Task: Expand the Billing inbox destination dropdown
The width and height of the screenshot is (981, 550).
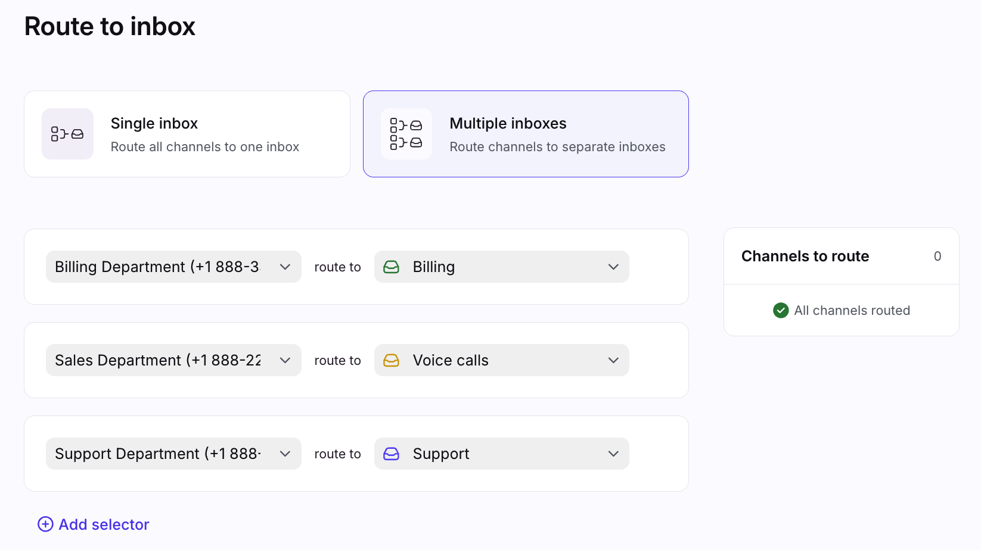Action: tap(501, 267)
